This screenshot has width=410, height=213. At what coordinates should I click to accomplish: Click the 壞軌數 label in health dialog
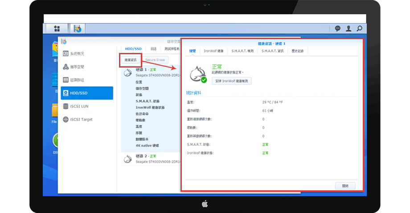pyautogui.click(x=192, y=128)
